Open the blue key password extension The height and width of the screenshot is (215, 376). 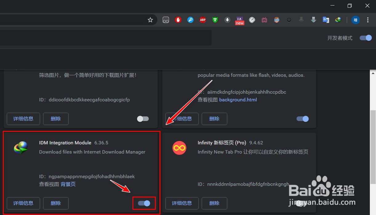(191, 20)
